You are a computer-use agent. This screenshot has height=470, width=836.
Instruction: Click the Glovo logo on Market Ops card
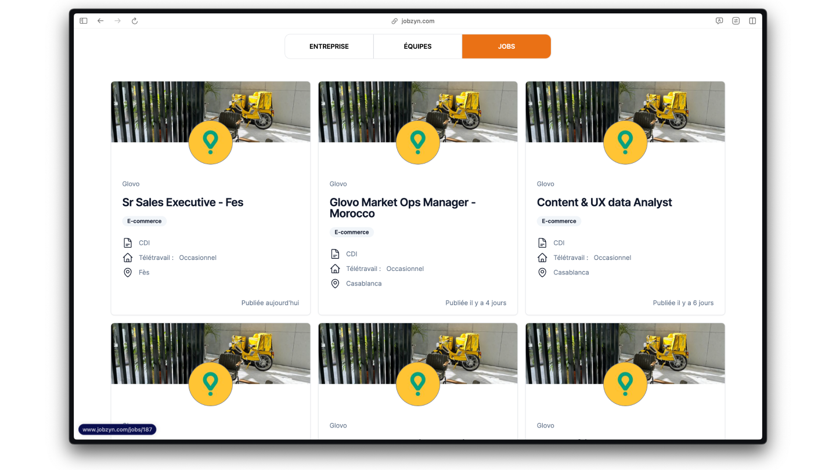pos(417,143)
